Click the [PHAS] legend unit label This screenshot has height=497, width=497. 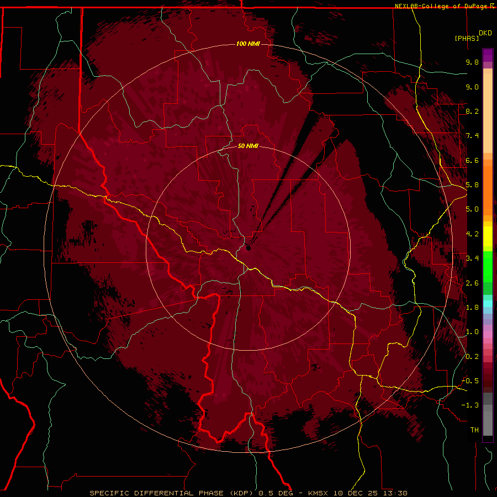coord(467,38)
